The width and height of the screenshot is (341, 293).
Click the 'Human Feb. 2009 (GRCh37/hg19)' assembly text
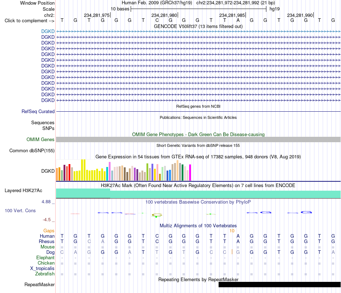(x=157, y=3)
